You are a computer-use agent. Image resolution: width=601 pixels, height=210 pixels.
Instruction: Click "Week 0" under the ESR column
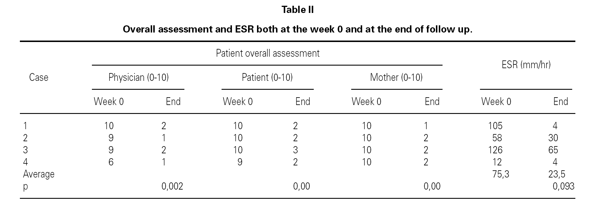[x=496, y=102]
